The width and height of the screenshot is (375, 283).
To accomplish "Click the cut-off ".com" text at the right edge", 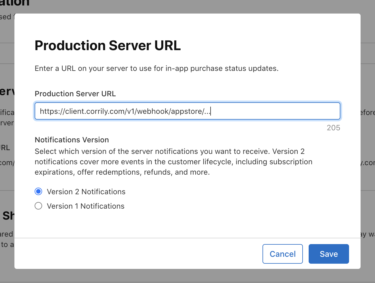I will point(368,163).
